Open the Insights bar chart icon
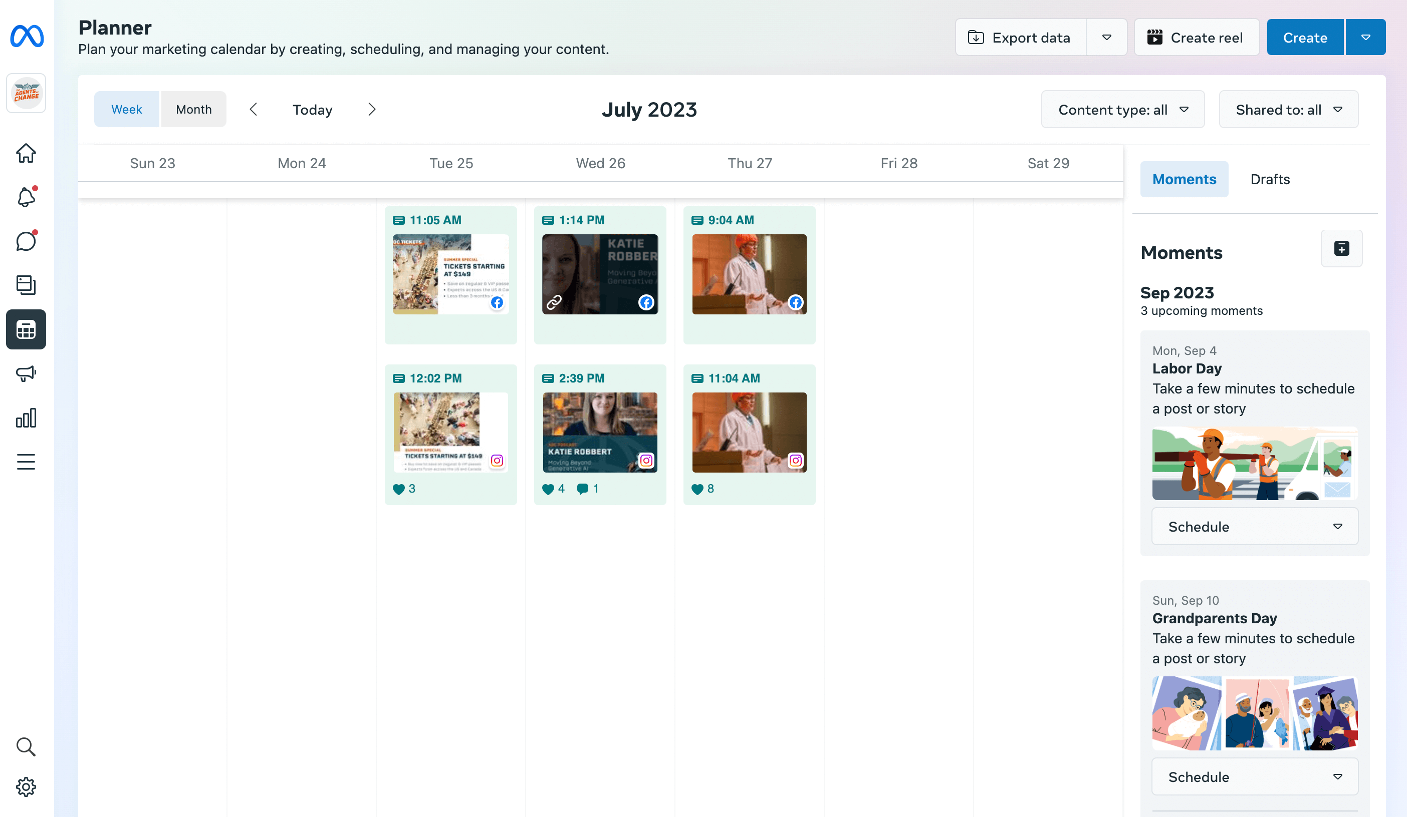The width and height of the screenshot is (1407, 817). [26, 417]
